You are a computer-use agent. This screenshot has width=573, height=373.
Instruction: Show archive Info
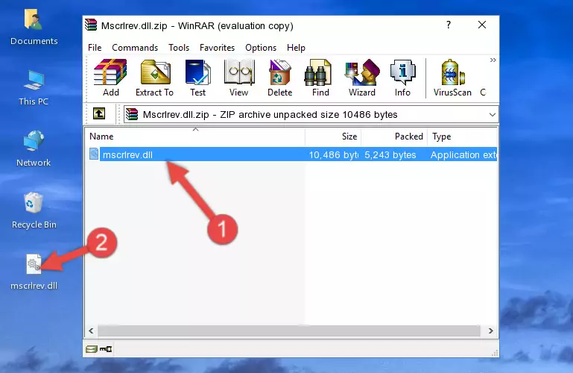click(x=402, y=78)
